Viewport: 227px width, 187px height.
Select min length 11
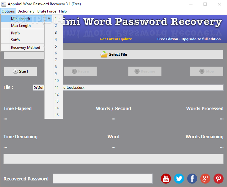tap(54, 88)
